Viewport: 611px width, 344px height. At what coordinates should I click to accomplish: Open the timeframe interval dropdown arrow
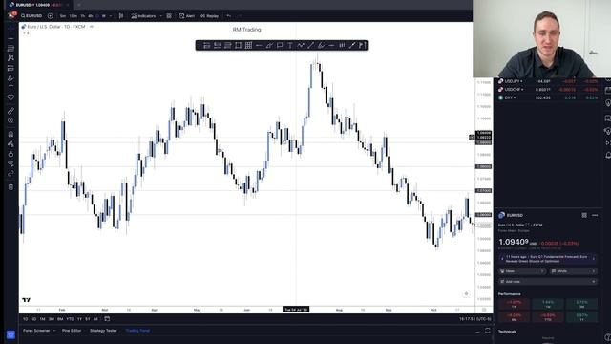click(111, 16)
